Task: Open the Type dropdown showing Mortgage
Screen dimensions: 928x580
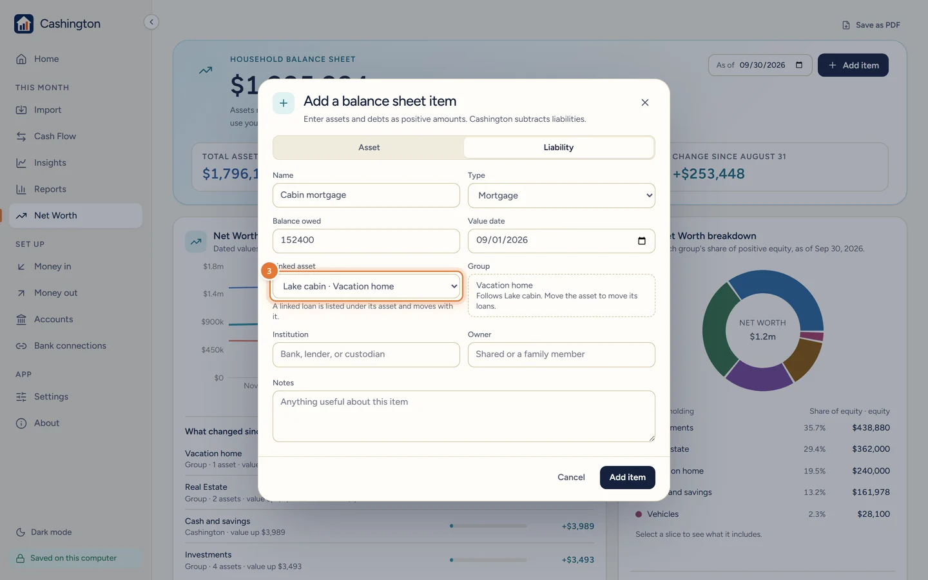Action: 561,196
